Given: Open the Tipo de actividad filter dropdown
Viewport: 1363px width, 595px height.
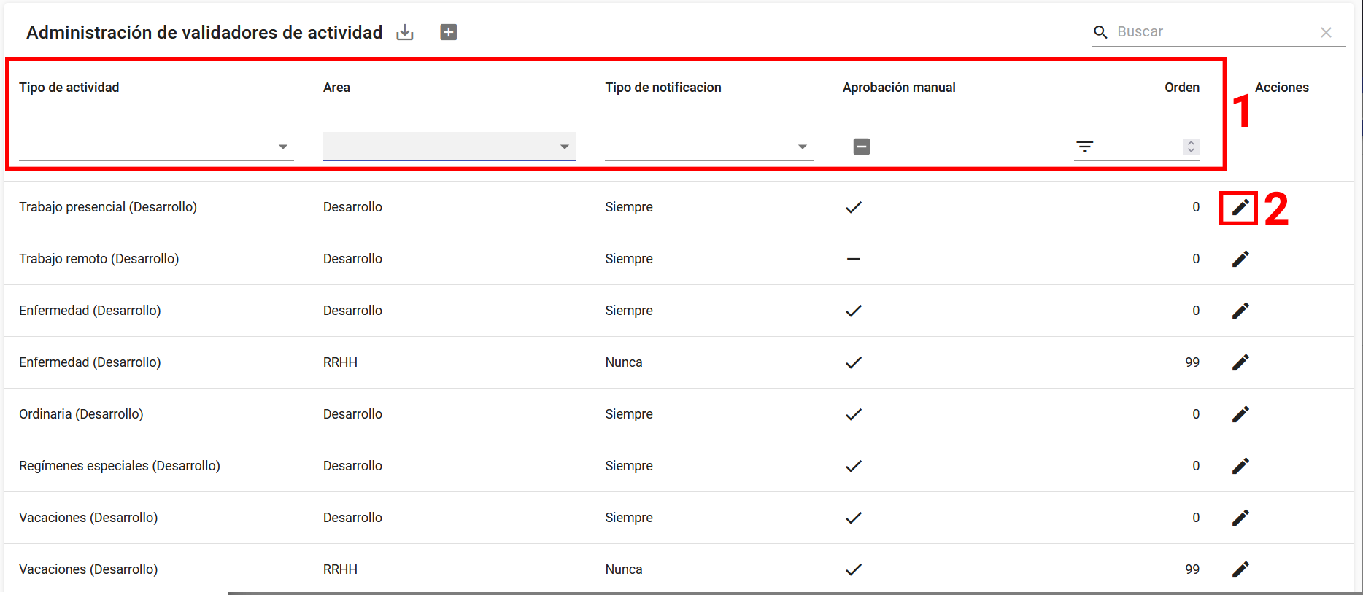Looking at the screenshot, I should point(282,147).
